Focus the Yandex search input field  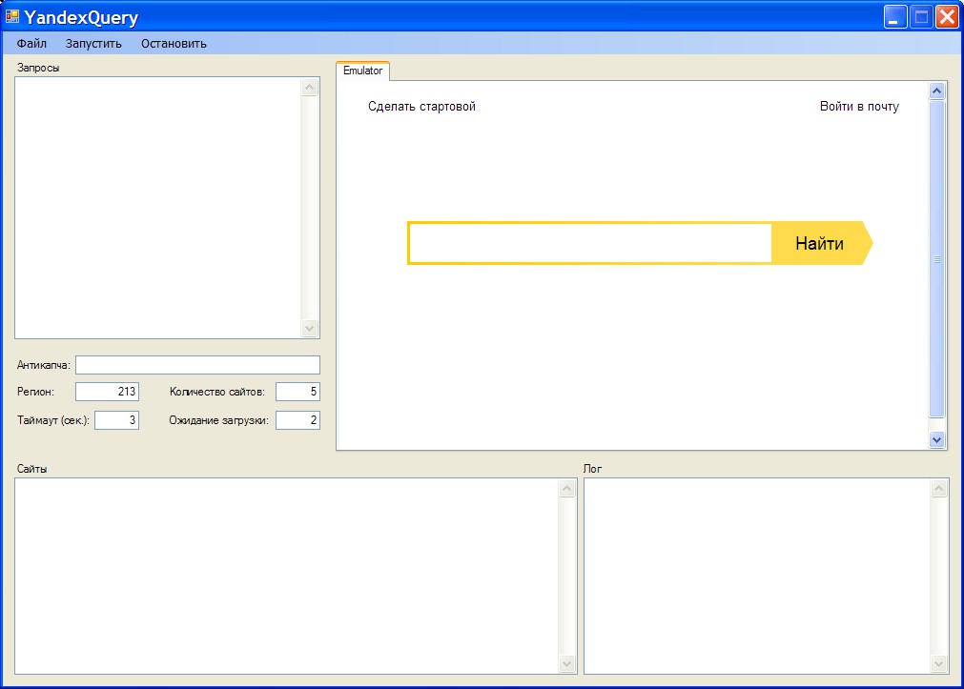click(x=590, y=243)
